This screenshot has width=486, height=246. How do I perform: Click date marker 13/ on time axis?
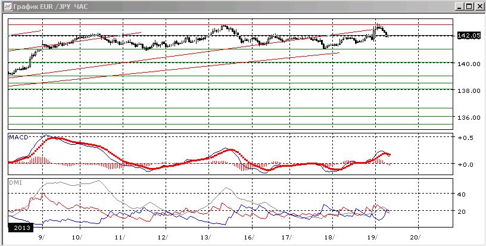[x=206, y=238]
